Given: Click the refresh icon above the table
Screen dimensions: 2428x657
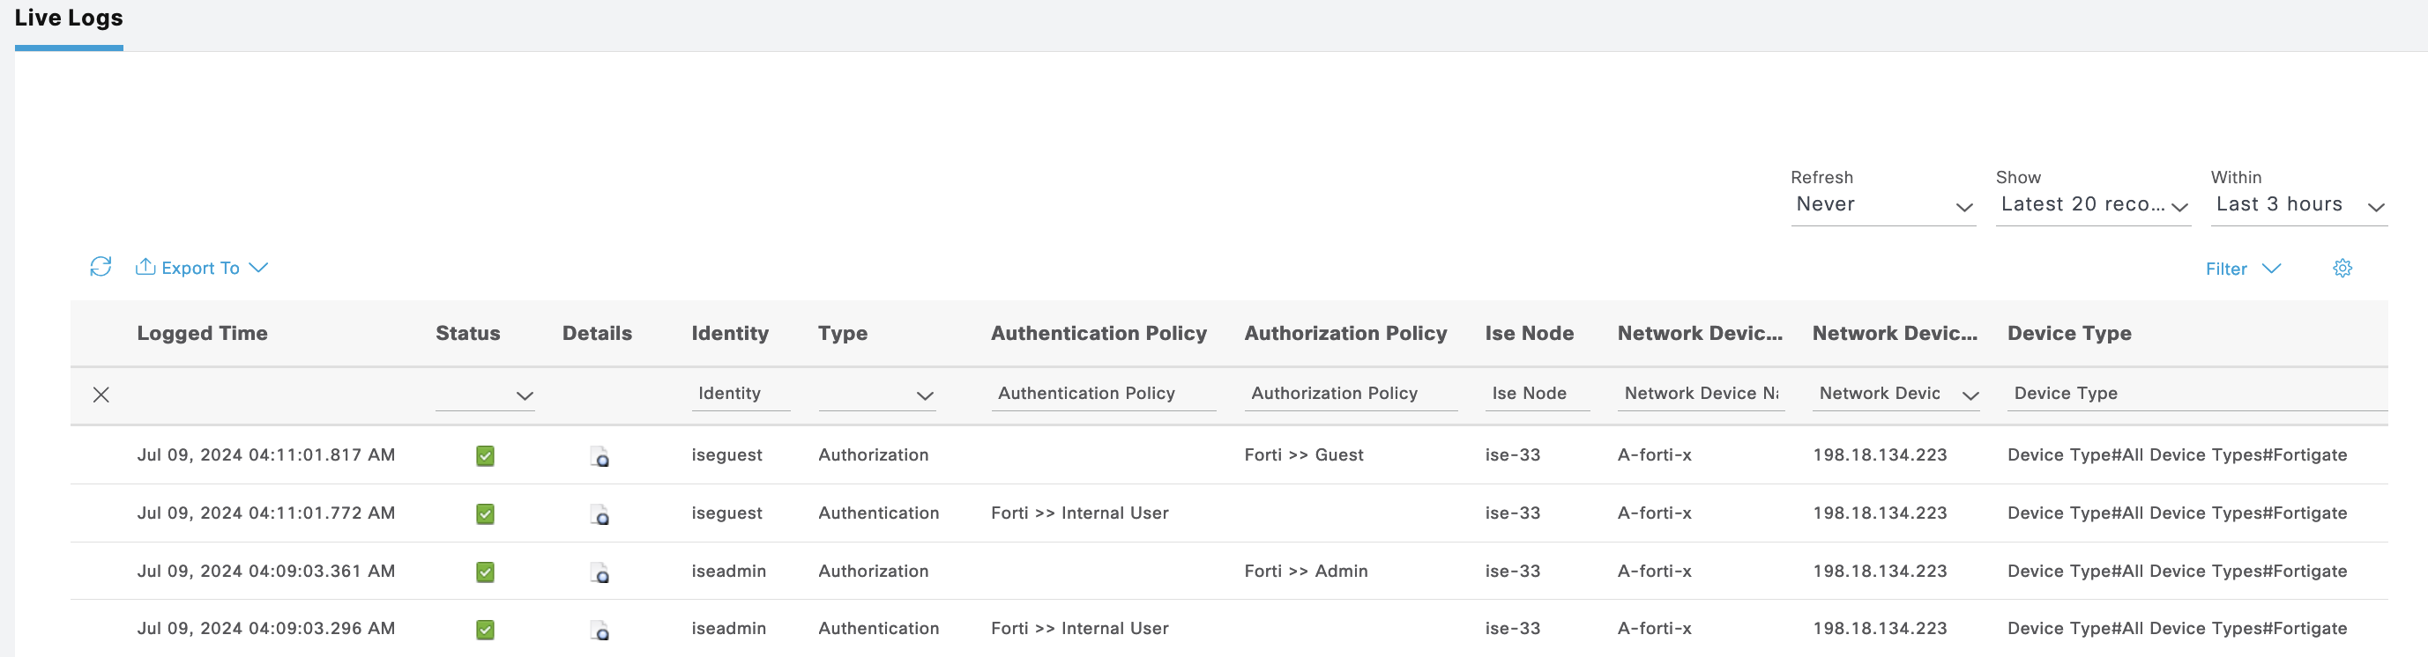Looking at the screenshot, I should coord(101,268).
